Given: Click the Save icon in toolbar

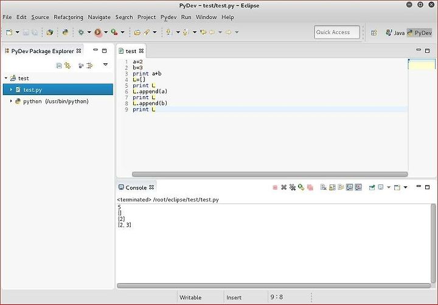Looking at the screenshot, I should point(26,32).
